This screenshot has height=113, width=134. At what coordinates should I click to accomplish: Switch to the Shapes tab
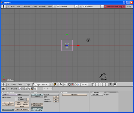coord(110,92)
